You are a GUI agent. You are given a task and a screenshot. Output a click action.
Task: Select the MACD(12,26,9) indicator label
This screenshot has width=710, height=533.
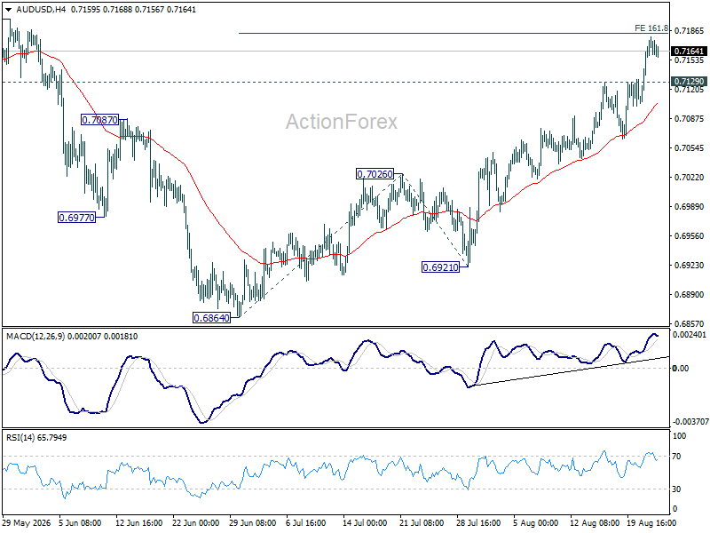coord(72,337)
